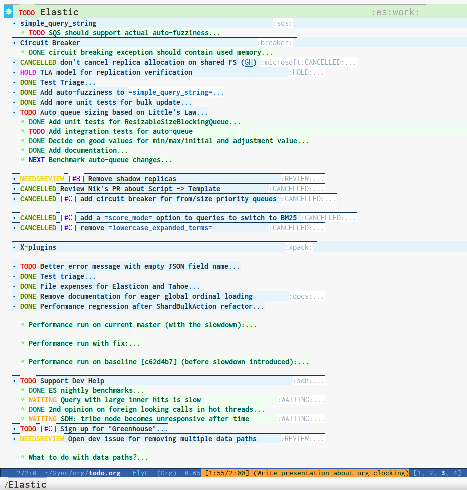Expand 'Decide on good values for min/max/initial' item
Screen dimensions: 467x490
(x=178, y=141)
